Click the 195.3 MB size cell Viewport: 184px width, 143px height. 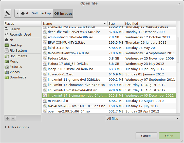pos(116,42)
